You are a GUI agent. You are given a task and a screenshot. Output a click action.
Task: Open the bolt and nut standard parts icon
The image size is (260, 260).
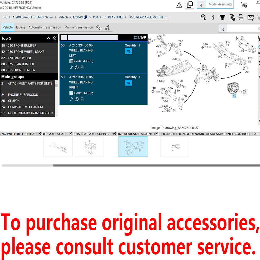[x=107, y=28]
